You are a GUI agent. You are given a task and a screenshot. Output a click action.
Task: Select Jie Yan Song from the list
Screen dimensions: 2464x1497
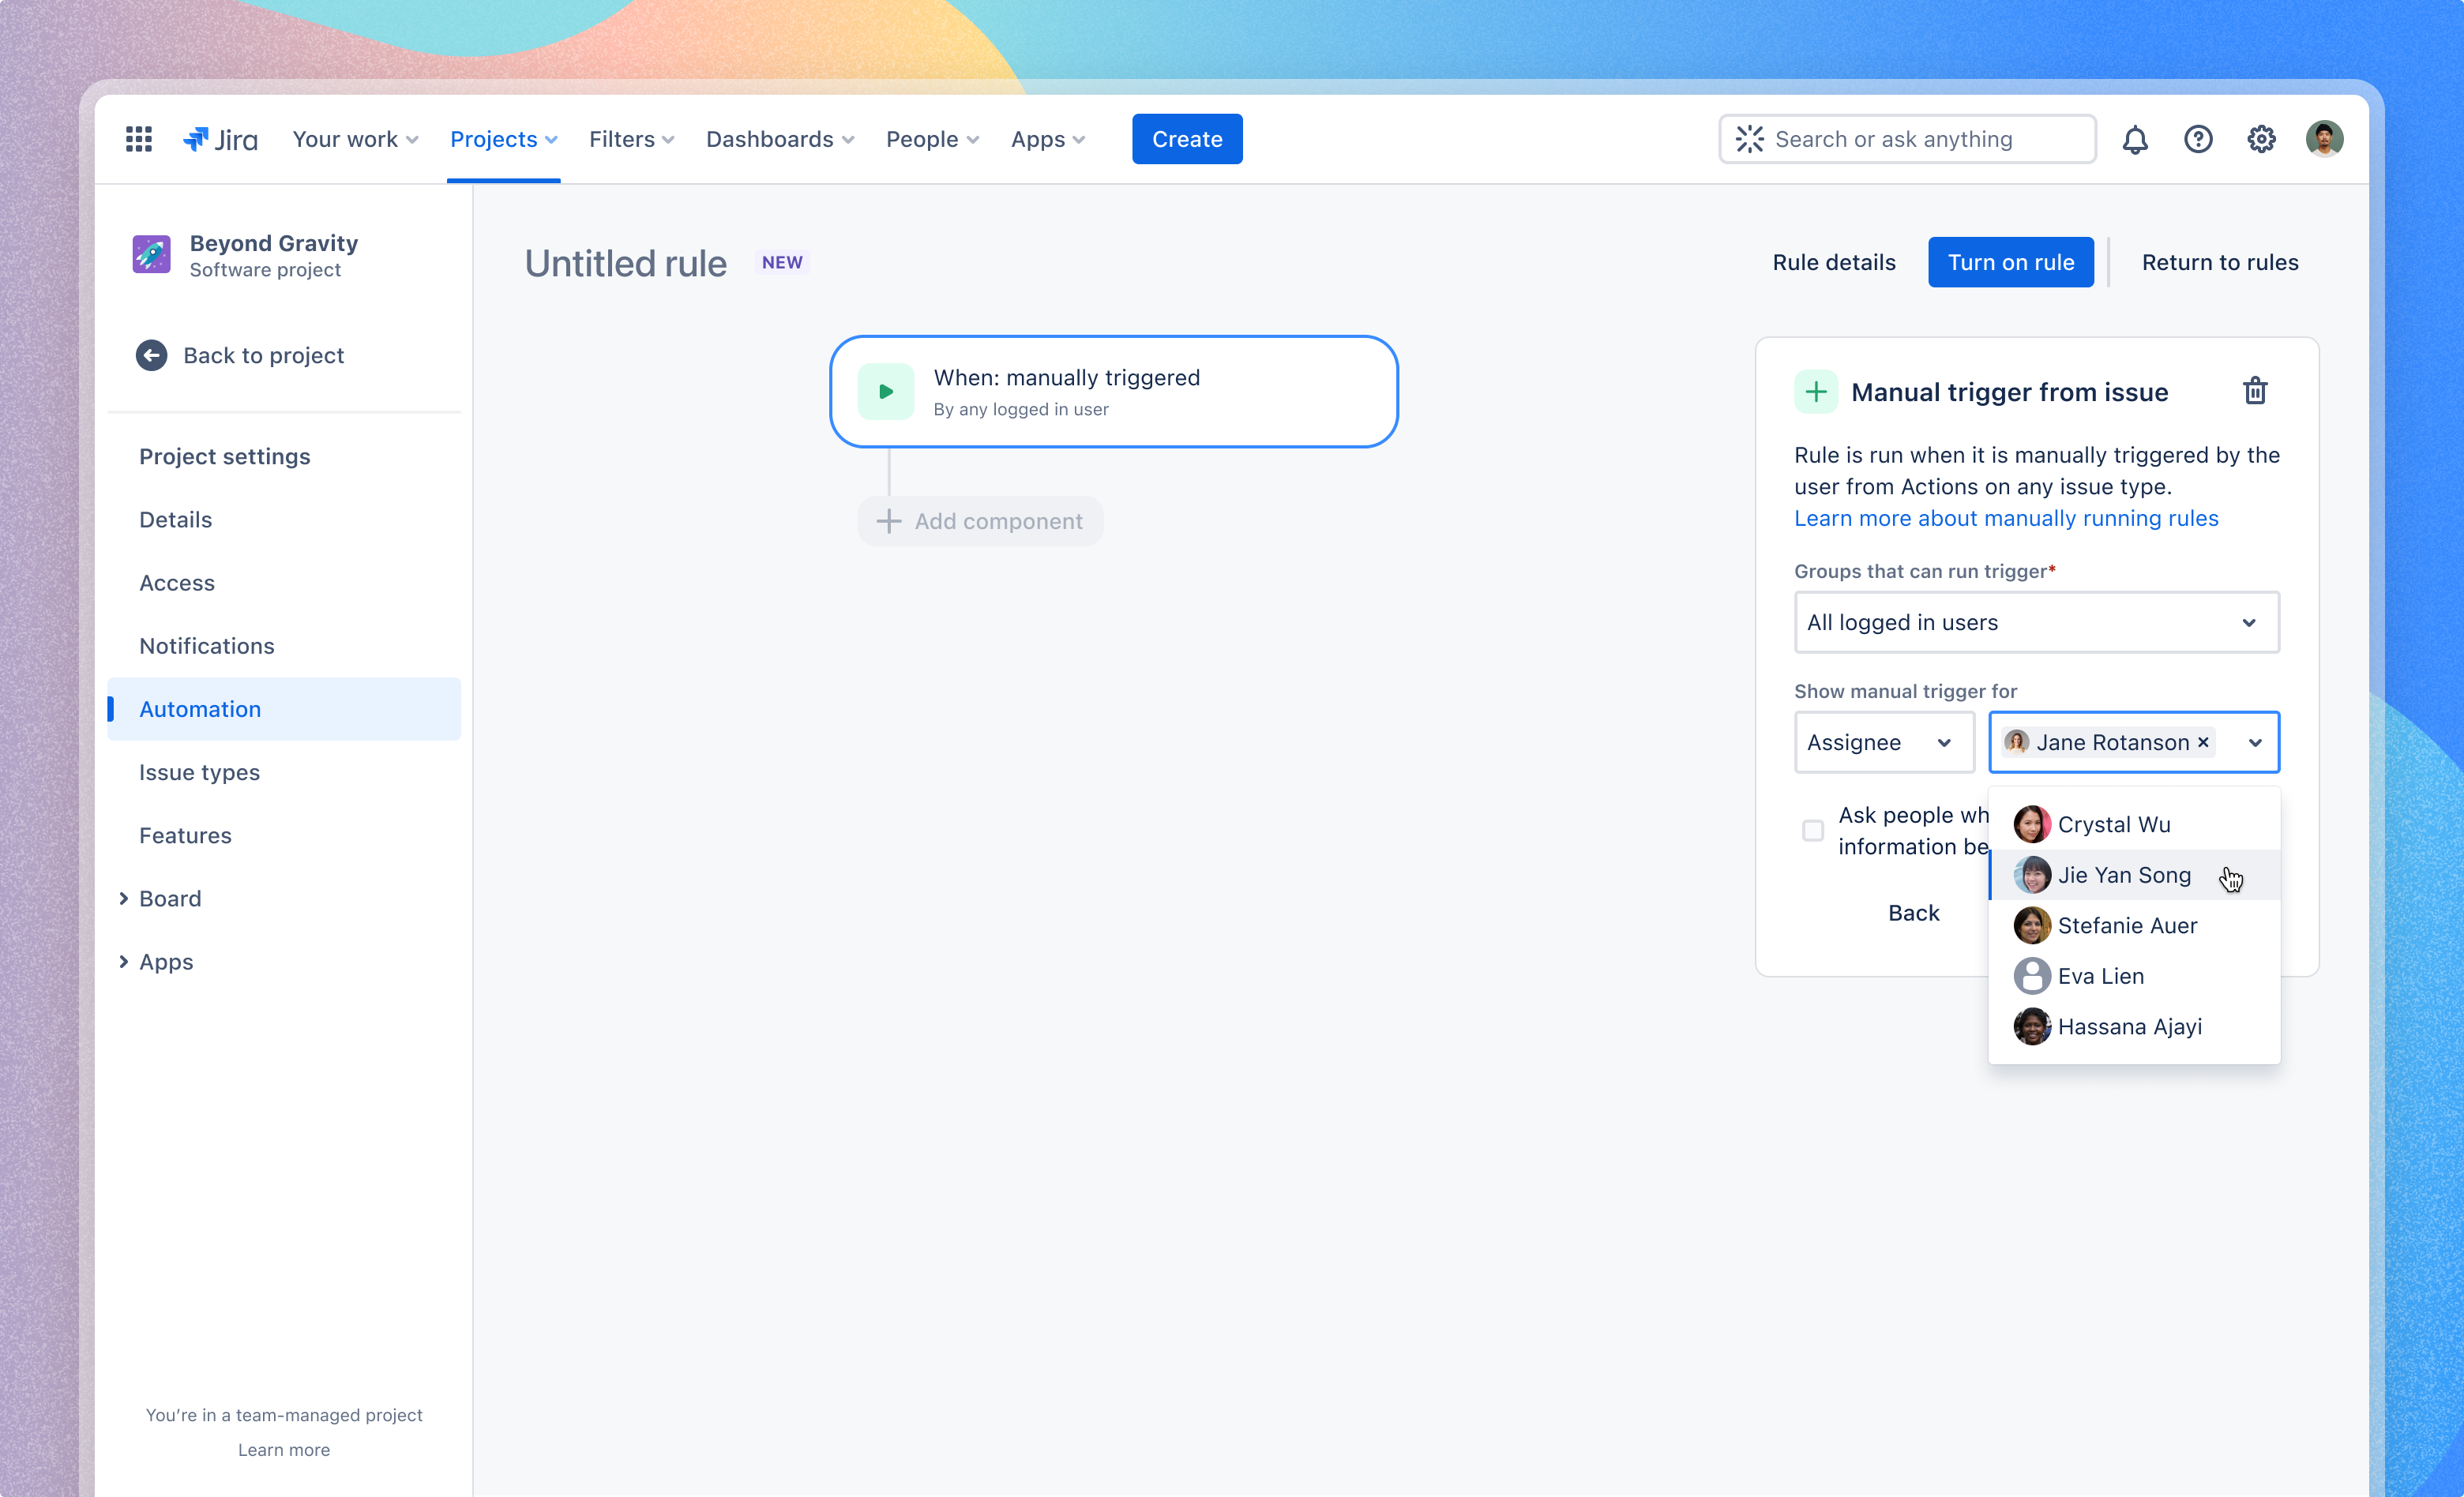click(x=2134, y=875)
